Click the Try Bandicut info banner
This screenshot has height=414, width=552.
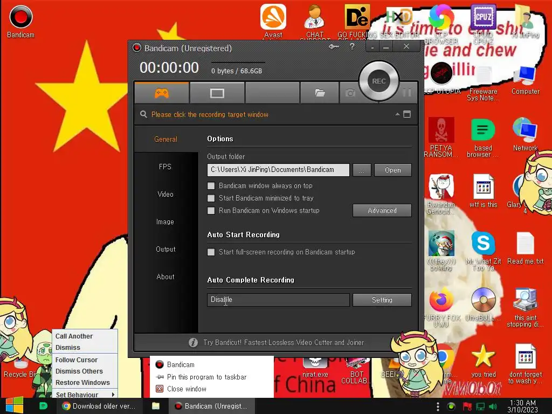click(276, 342)
